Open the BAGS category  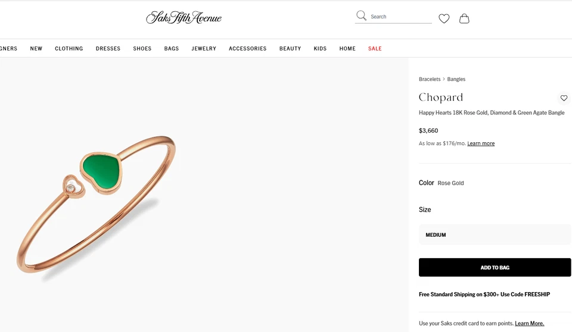pos(172,48)
